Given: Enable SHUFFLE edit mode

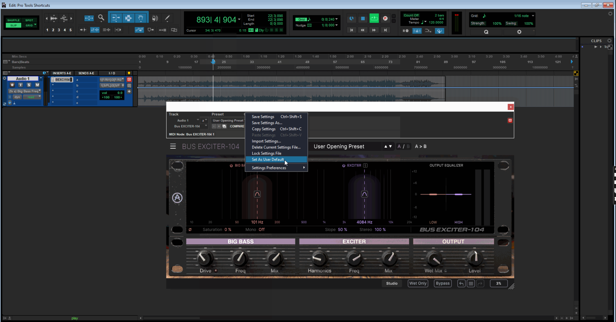Looking at the screenshot, I should pos(13,20).
